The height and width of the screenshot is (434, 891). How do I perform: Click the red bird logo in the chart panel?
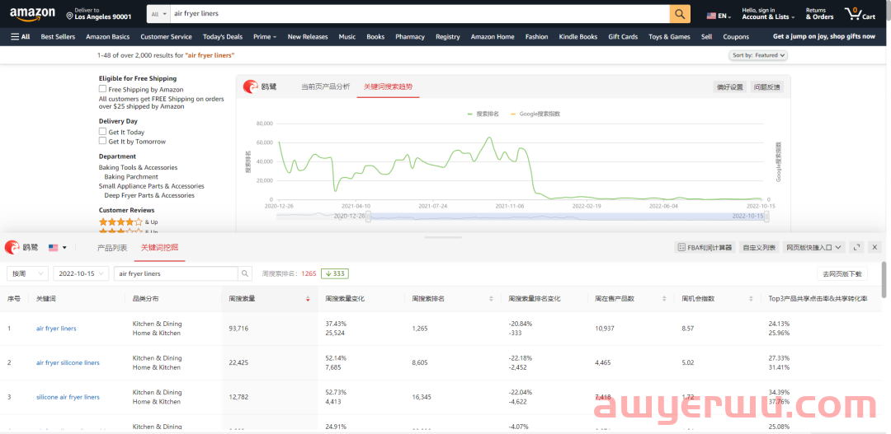[251, 86]
